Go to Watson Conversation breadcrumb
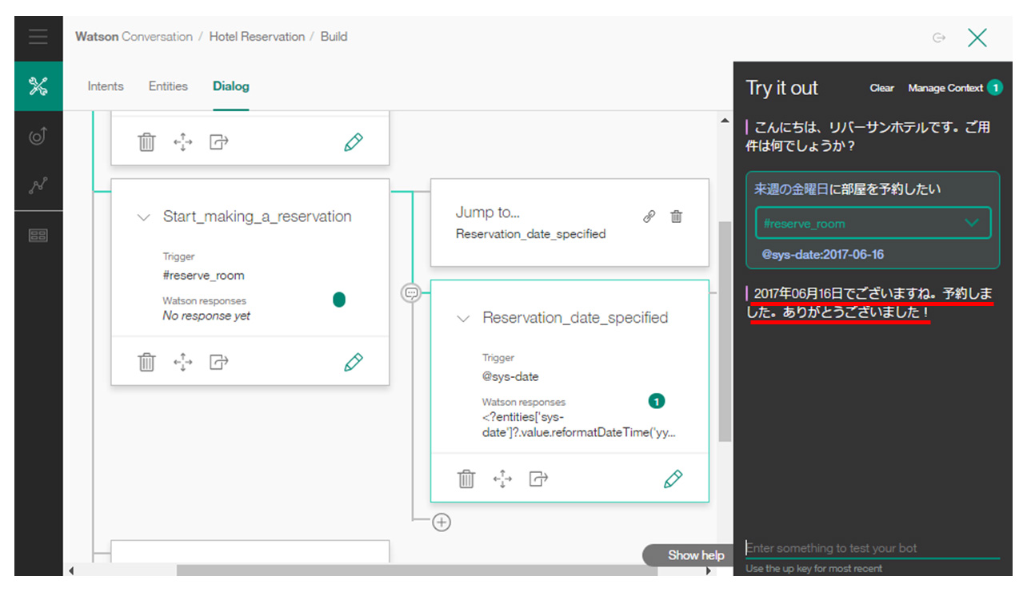The width and height of the screenshot is (1035, 596). coord(134,37)
